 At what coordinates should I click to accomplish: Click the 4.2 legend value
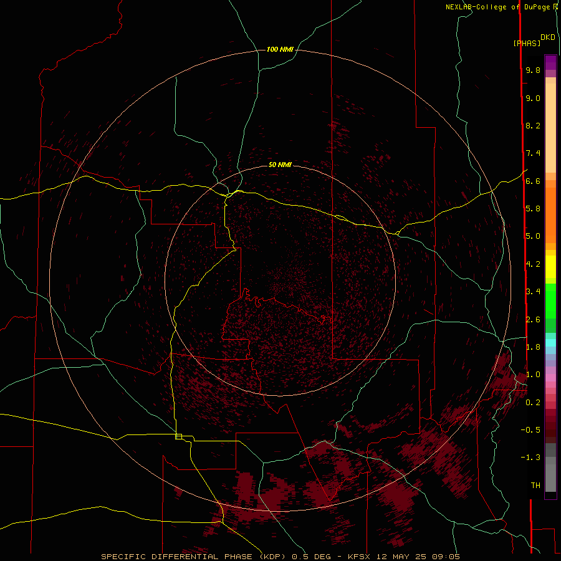coord(533,264)
